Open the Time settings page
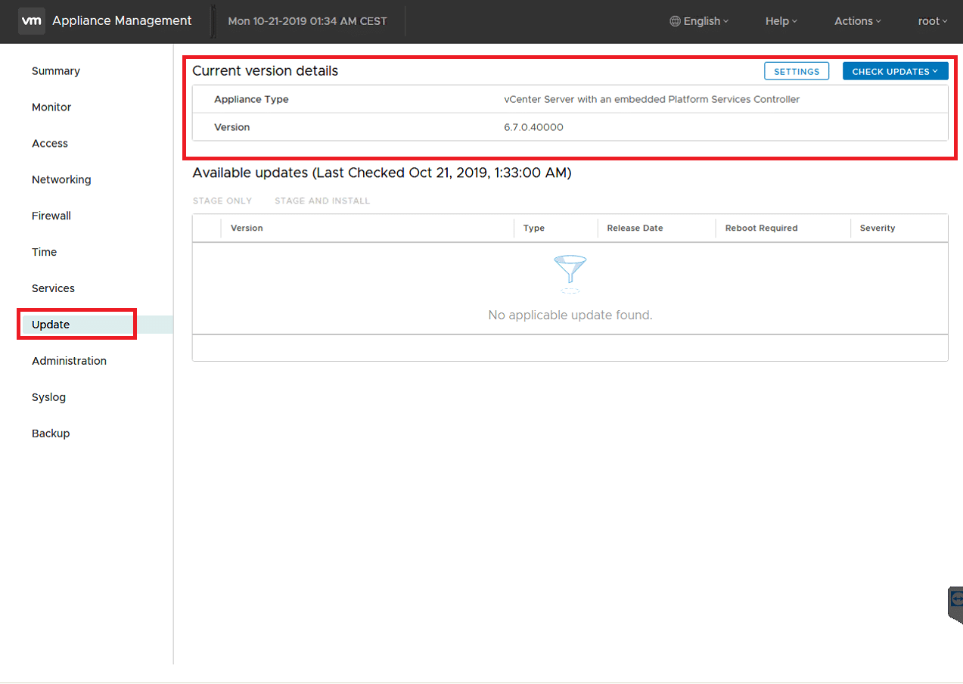The height and width of the screenshot is (684, 963). (44, 253)
